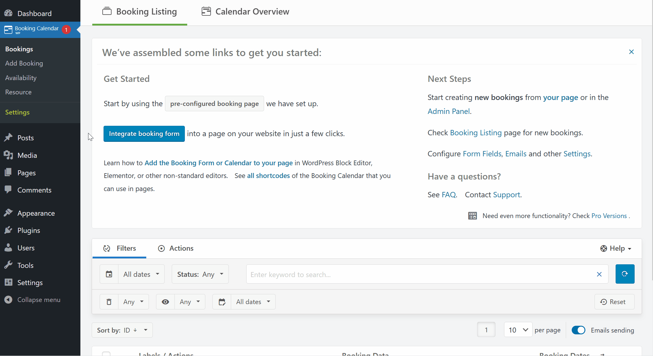Open Availability in the sidebar menu
The width and height of the screenshot is (653, 356).
click(x=20, y=78)
